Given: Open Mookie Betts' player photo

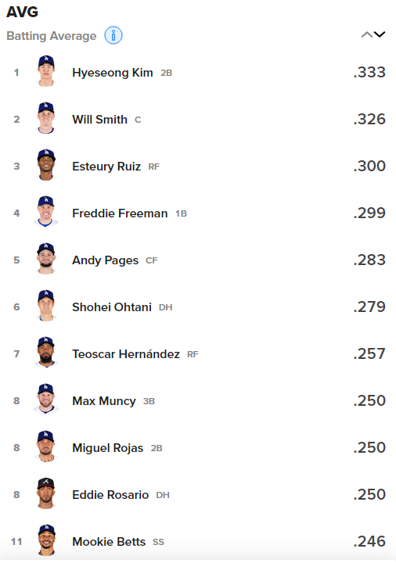Looking at the screenshot, I should point(46,540).
